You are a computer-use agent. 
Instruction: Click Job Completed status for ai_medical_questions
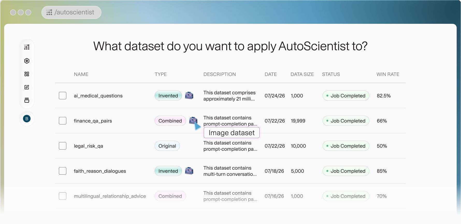click(346, 96)
